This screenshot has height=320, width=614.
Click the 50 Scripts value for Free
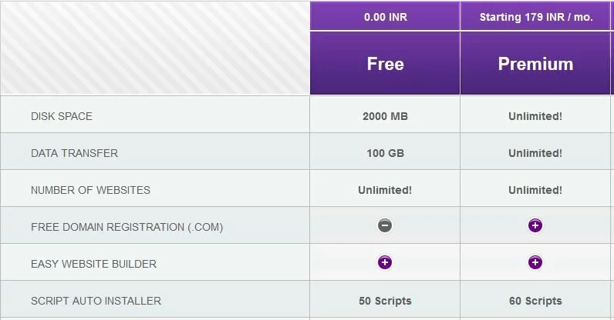click(385, 301)
